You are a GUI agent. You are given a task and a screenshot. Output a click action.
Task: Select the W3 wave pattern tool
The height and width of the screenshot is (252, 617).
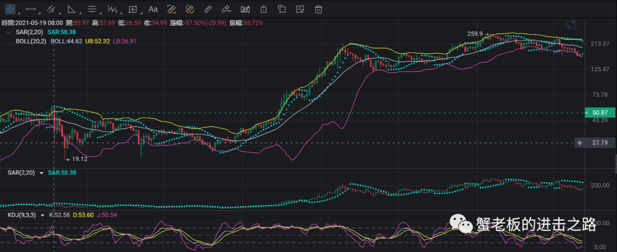pos(112,9)
